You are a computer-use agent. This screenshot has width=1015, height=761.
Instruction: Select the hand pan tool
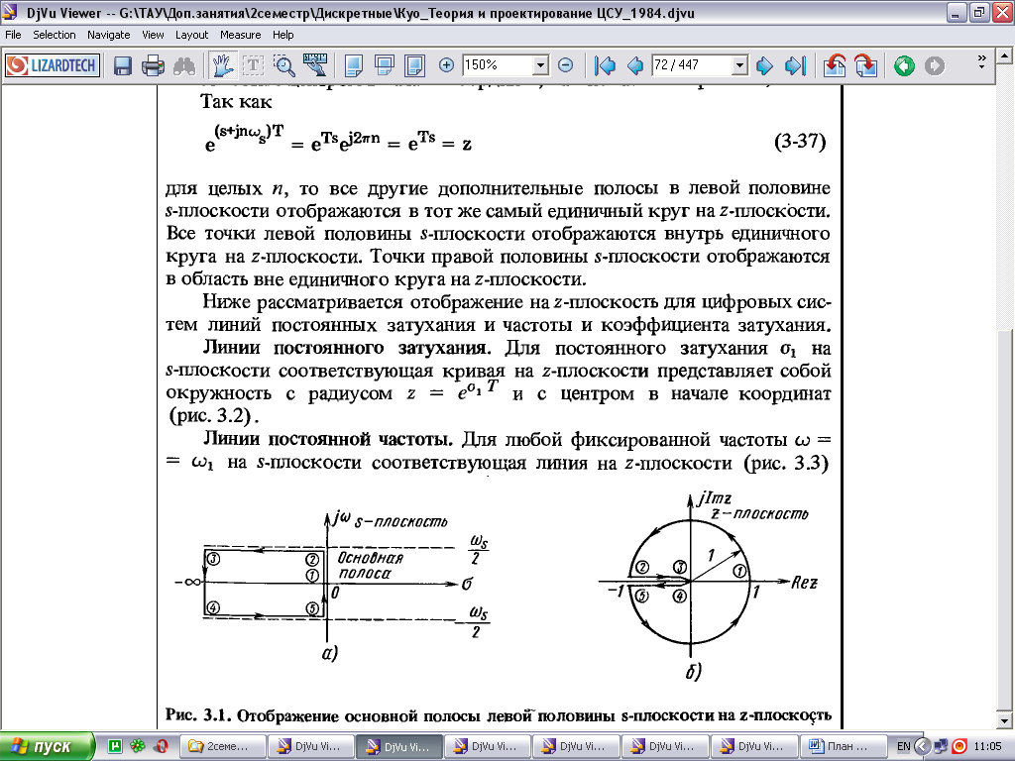(x=222, y=65)
